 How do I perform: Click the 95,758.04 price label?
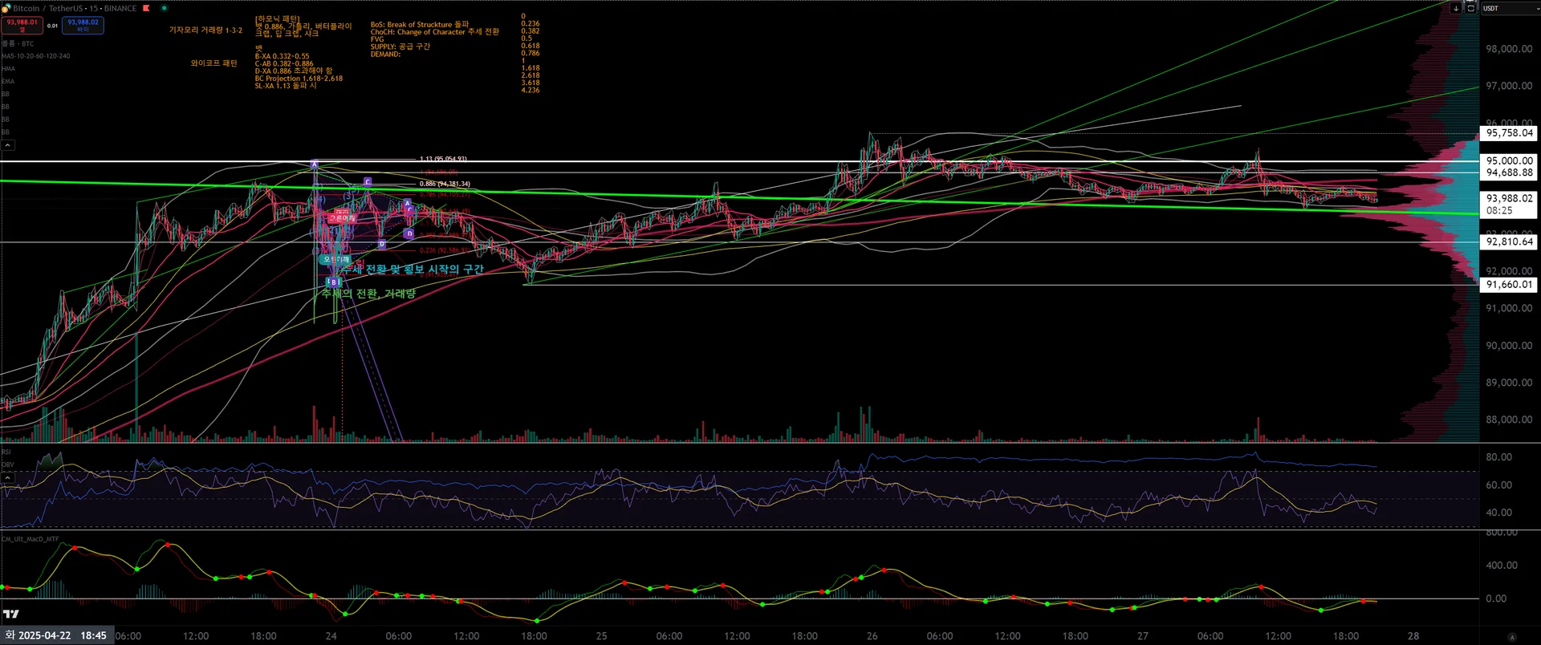[1509, 133]
